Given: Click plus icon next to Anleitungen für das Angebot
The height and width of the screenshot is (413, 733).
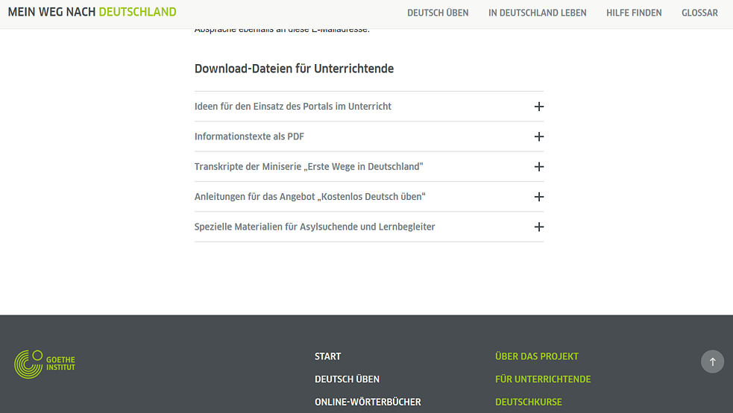Looking at the screenshot, I should click(539, 197).
